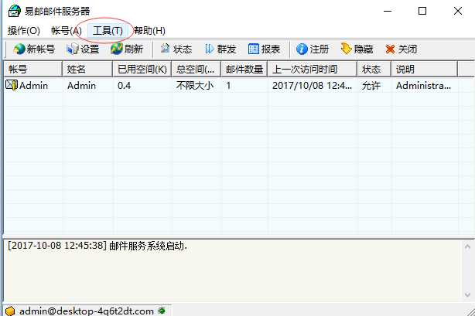Click admin@desktop-4q6t2dt.com in the status bar

(x=87, y=311)
